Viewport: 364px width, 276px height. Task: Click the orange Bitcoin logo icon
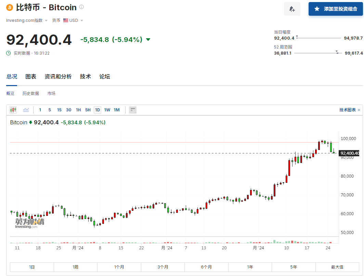click(x=10, y=8)
